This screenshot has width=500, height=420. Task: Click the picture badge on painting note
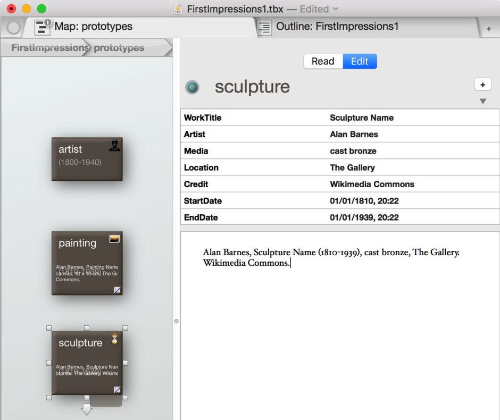click(x=114, y=239)
